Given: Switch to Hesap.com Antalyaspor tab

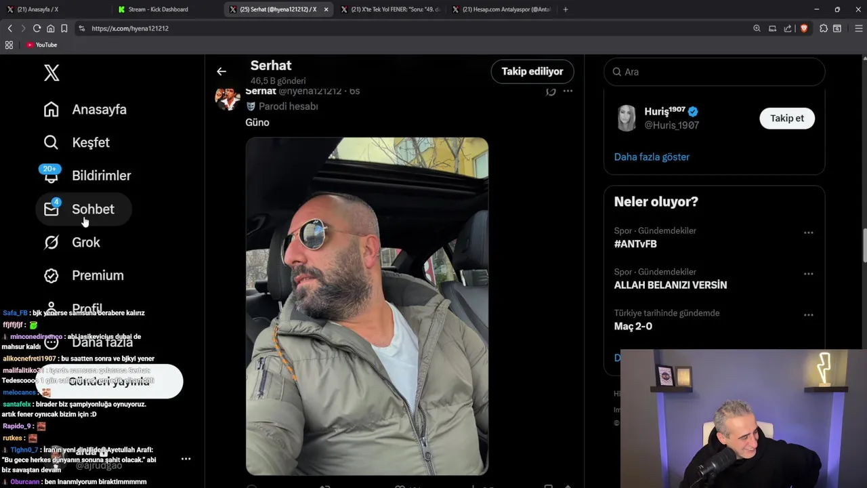Looking at the screenshot, I should pos(501,9).
